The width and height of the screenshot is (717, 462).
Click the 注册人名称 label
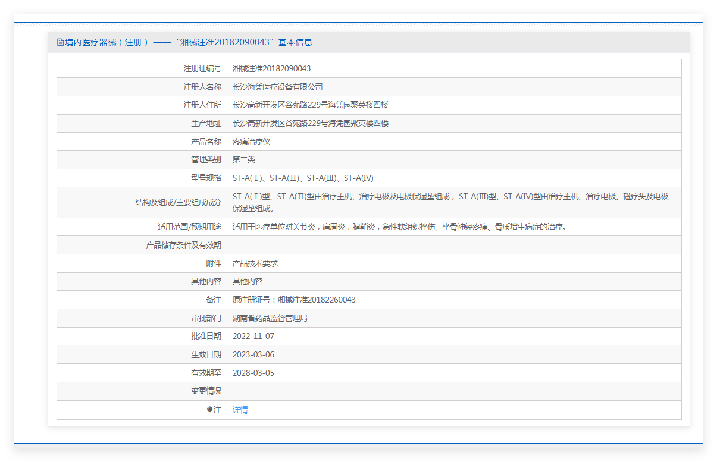(202, 87)
